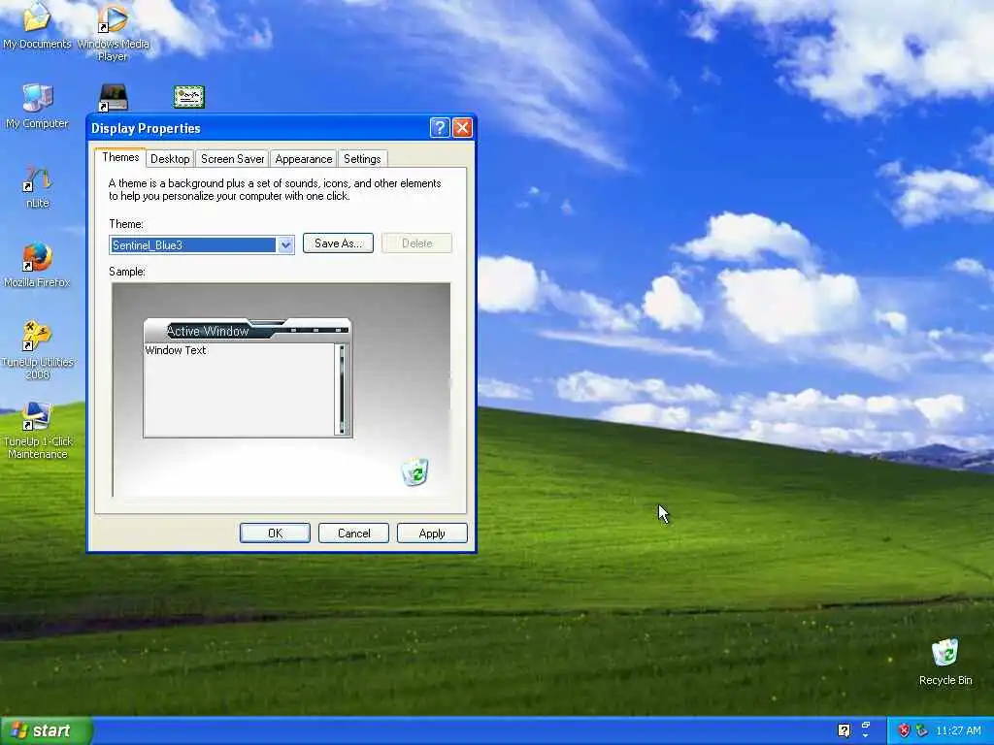Viewport: 994px width, 745px height.
Task: Apply the selected theme
Action: 432,534
